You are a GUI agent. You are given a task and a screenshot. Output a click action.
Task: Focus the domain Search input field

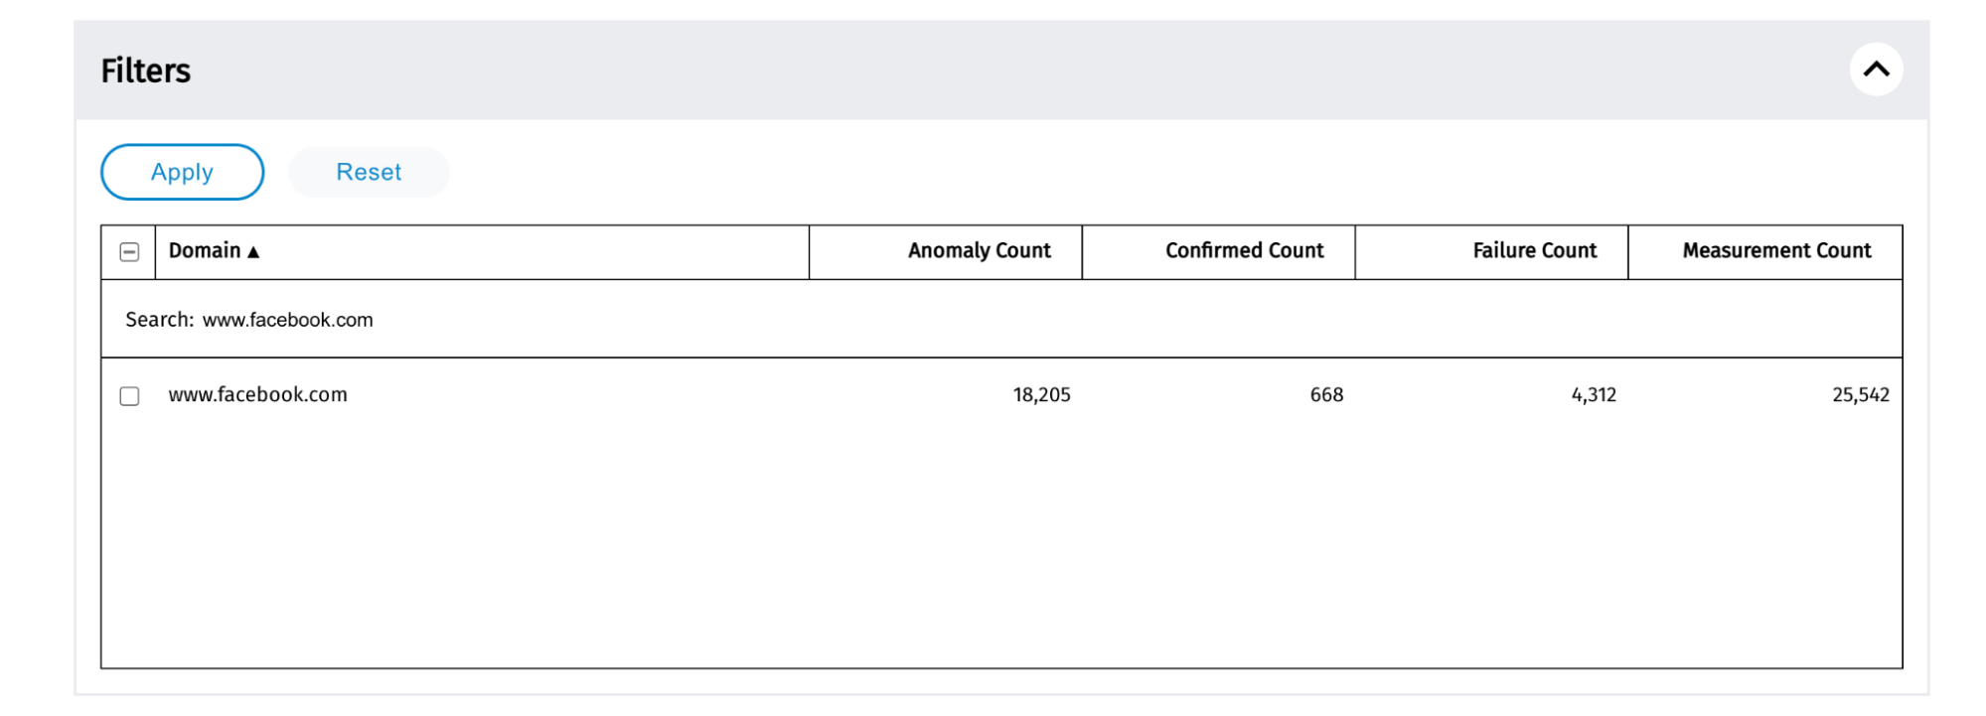pyautogui.click(x=596, y=320)
